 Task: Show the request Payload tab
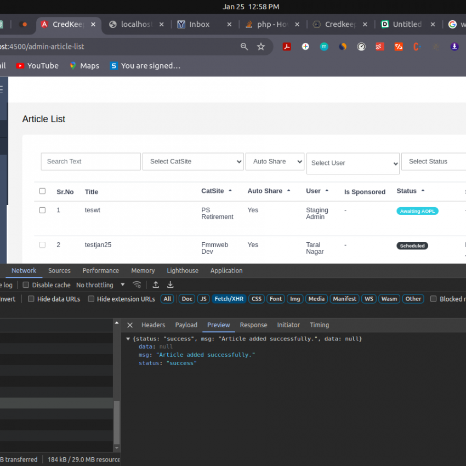pyautogui.click(x=186, y=325)
